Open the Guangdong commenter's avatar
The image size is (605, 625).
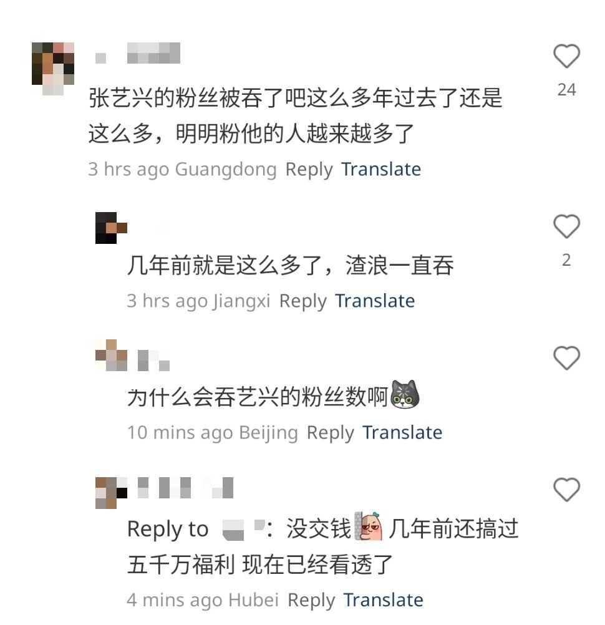tap(53, 69)
